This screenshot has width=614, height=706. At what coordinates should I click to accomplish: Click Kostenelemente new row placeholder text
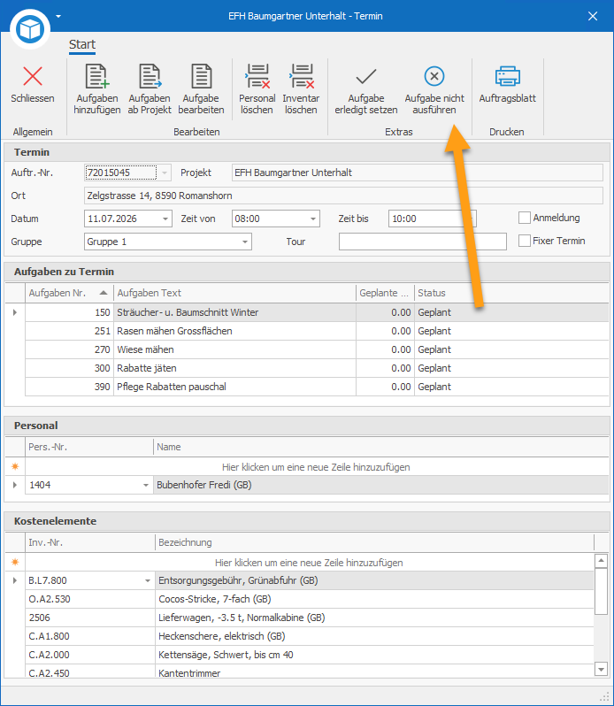point(309,563)
